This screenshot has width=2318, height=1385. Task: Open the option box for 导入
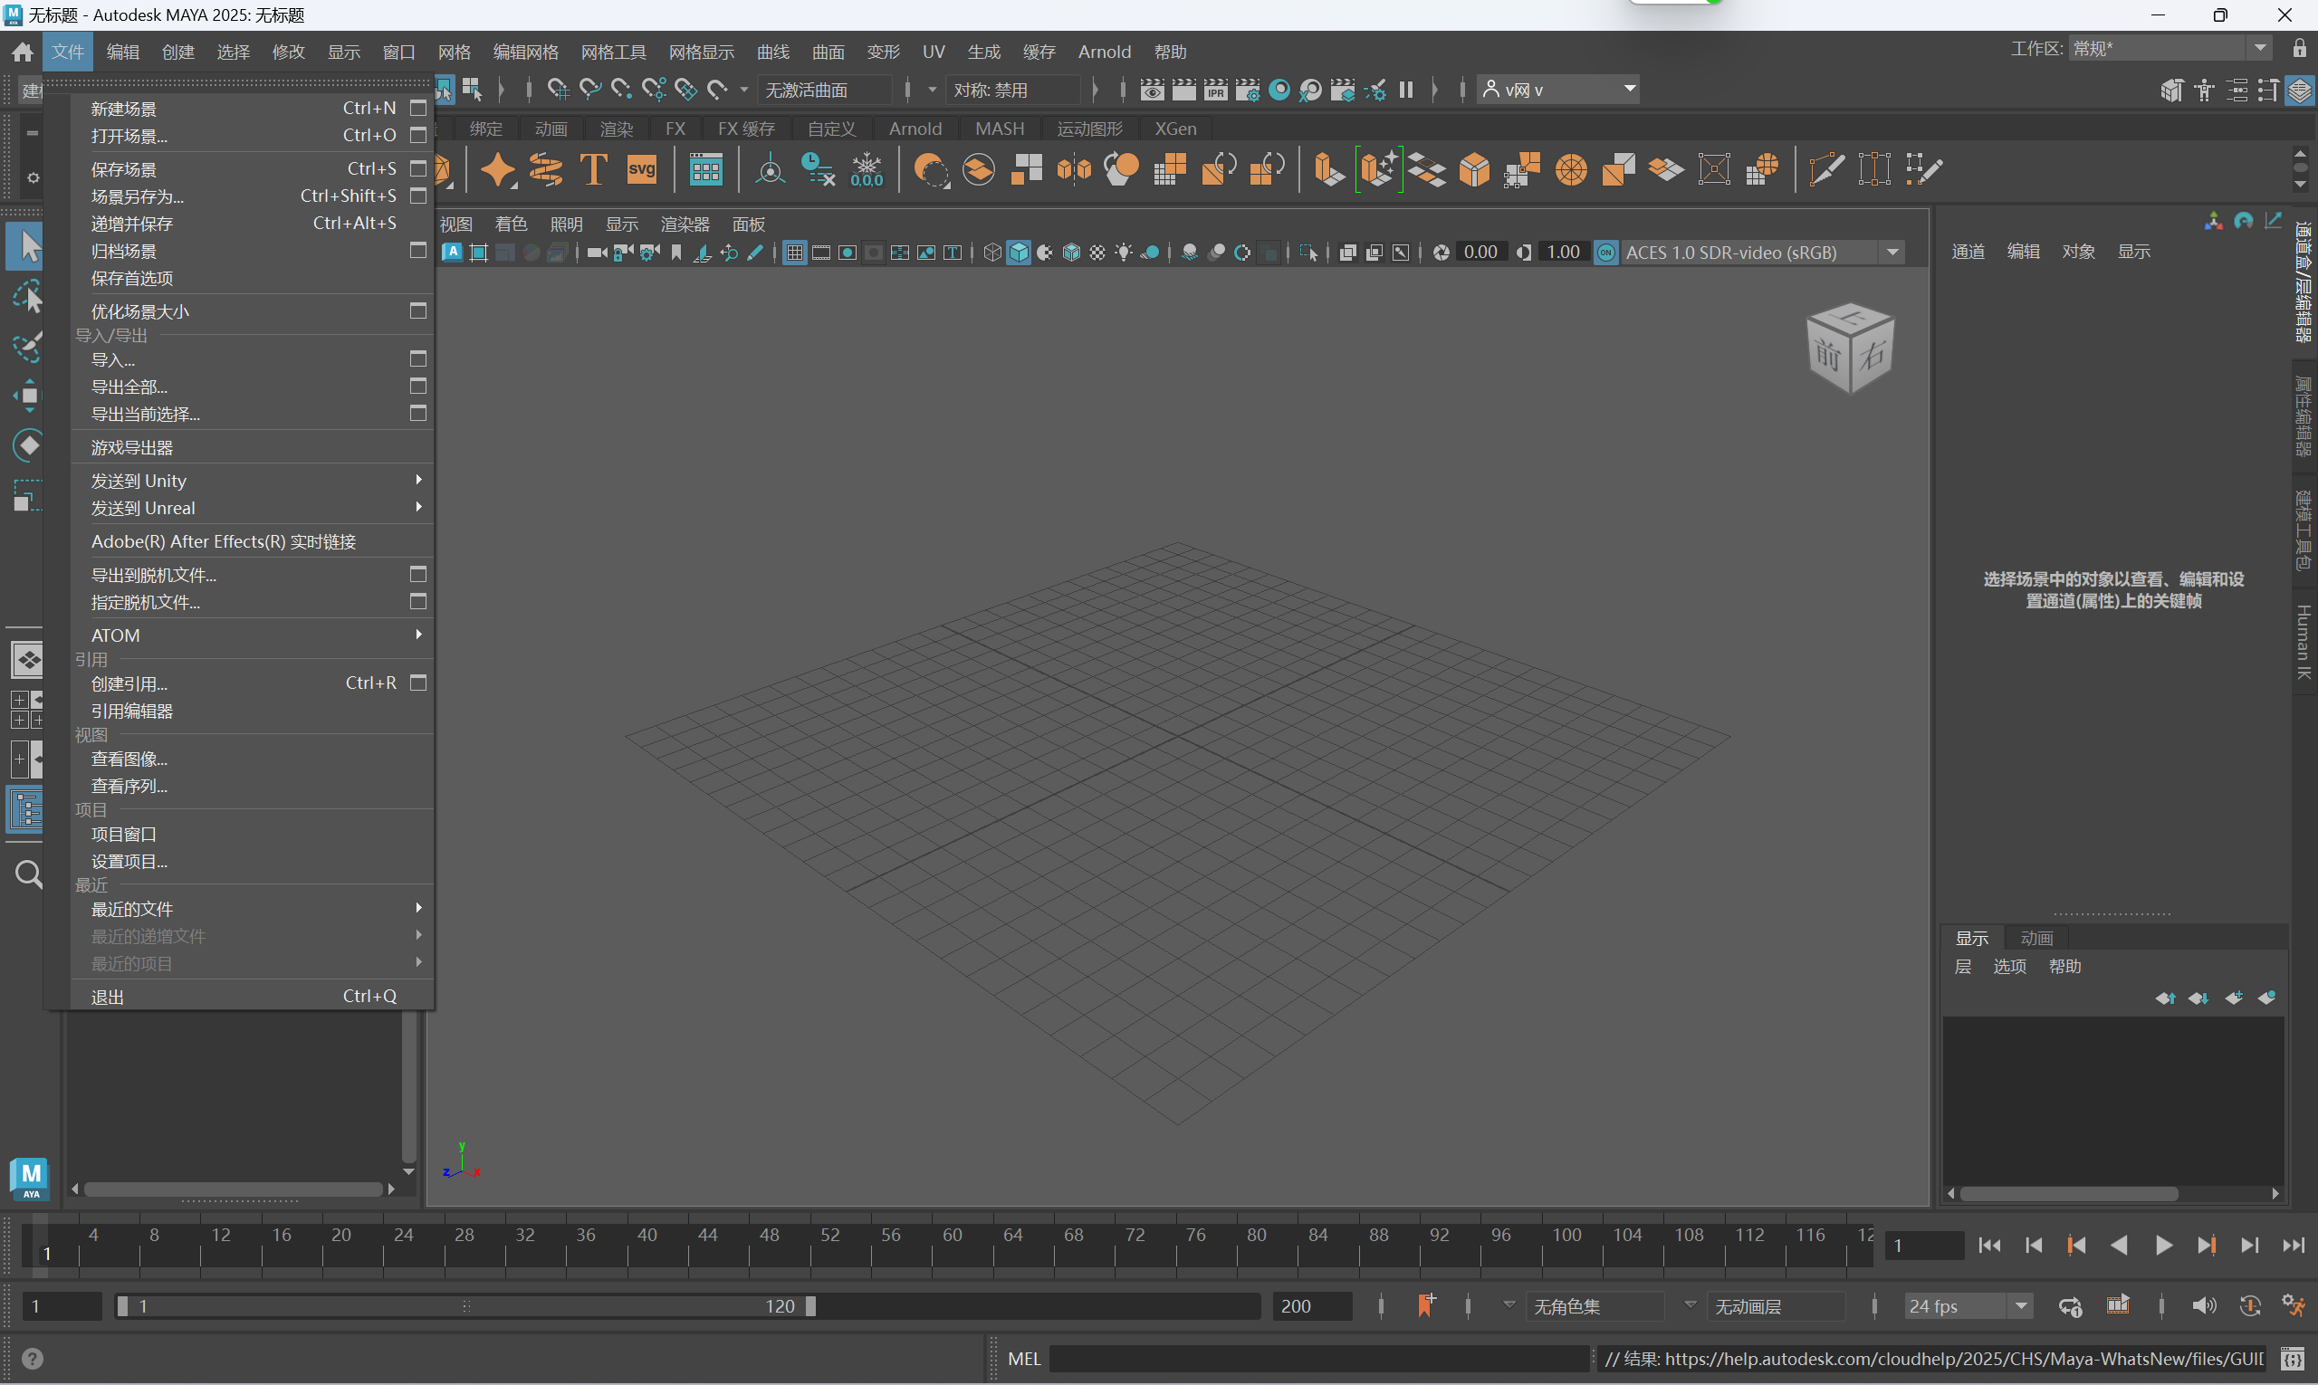click(418, 359)
